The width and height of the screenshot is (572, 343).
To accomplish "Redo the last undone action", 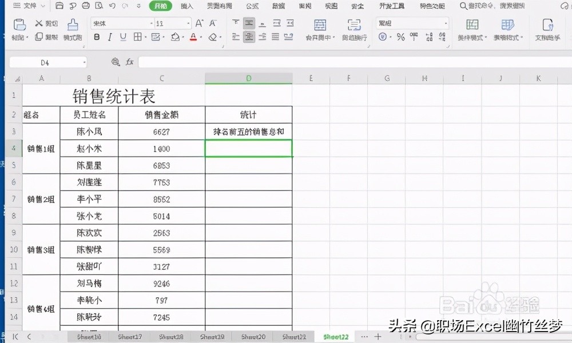I will [125, 6].
